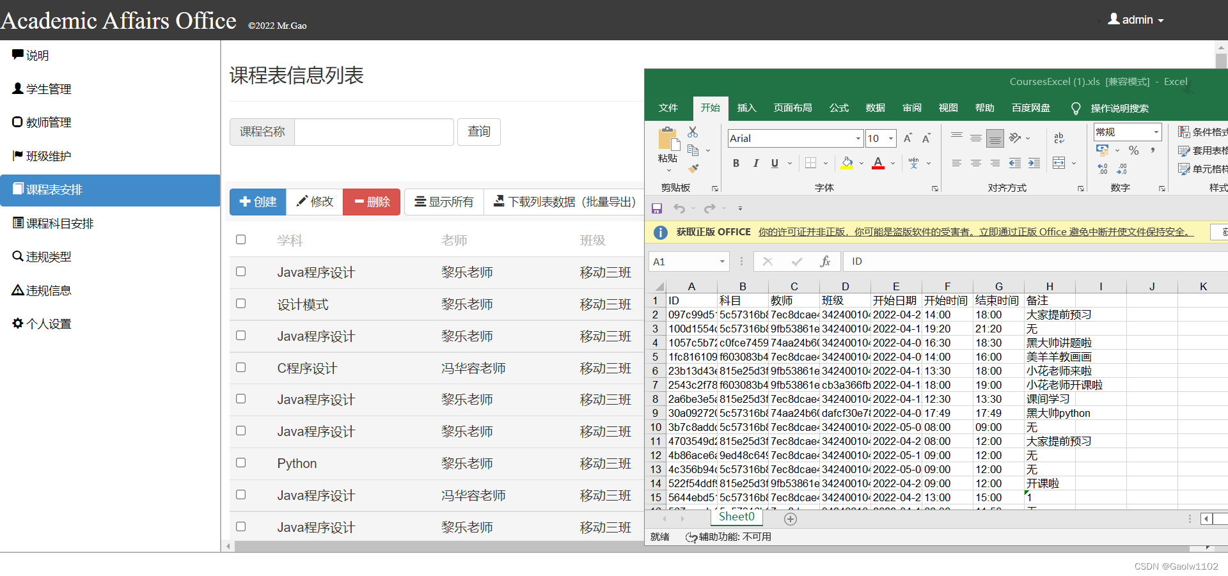
Task: Check the Java程序设计 冯华容老师 row checkbox
Action: (240, 495)
